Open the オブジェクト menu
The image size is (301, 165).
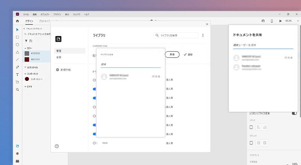(45, 14)
